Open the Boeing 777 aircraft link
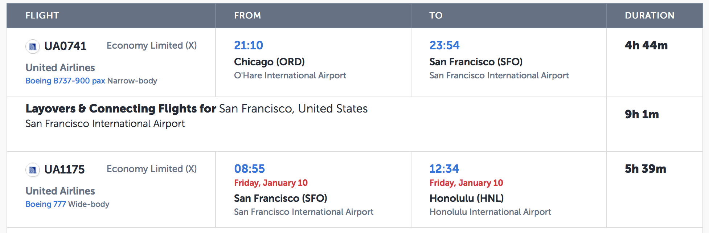 [x=46, y=204]
